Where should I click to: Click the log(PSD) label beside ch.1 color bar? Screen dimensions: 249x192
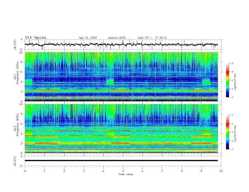pyautogui.click(x=235, y=82)
